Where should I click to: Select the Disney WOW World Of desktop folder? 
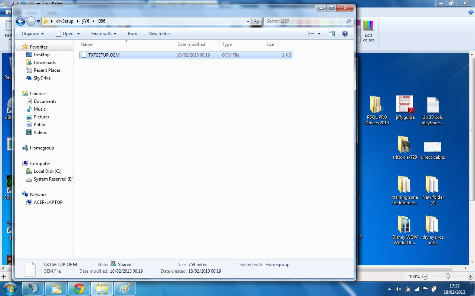[x=405, y=230]
